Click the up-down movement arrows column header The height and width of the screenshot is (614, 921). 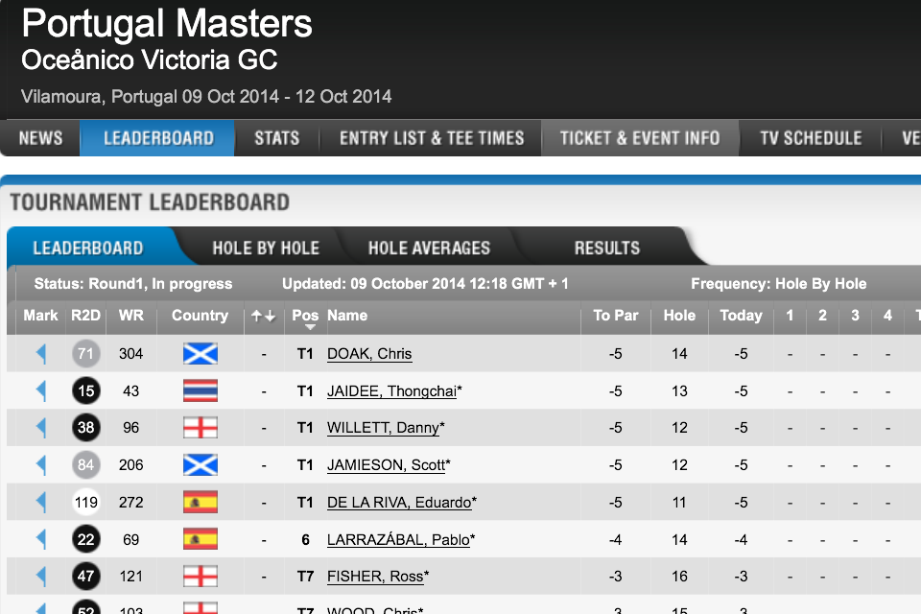[263, 316]
